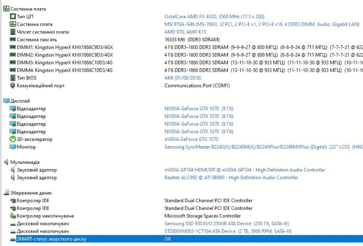The image size is (363, 246).
Task: Click the motherboard icon in the Системна плата section header
Action: (x=6, y=9)
